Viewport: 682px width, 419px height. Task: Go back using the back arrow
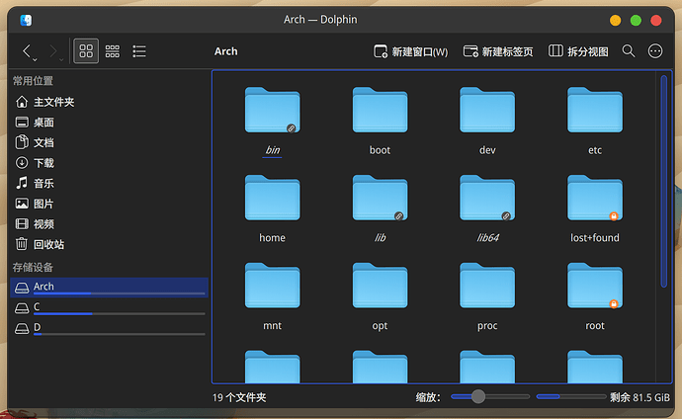pos(27,51)
